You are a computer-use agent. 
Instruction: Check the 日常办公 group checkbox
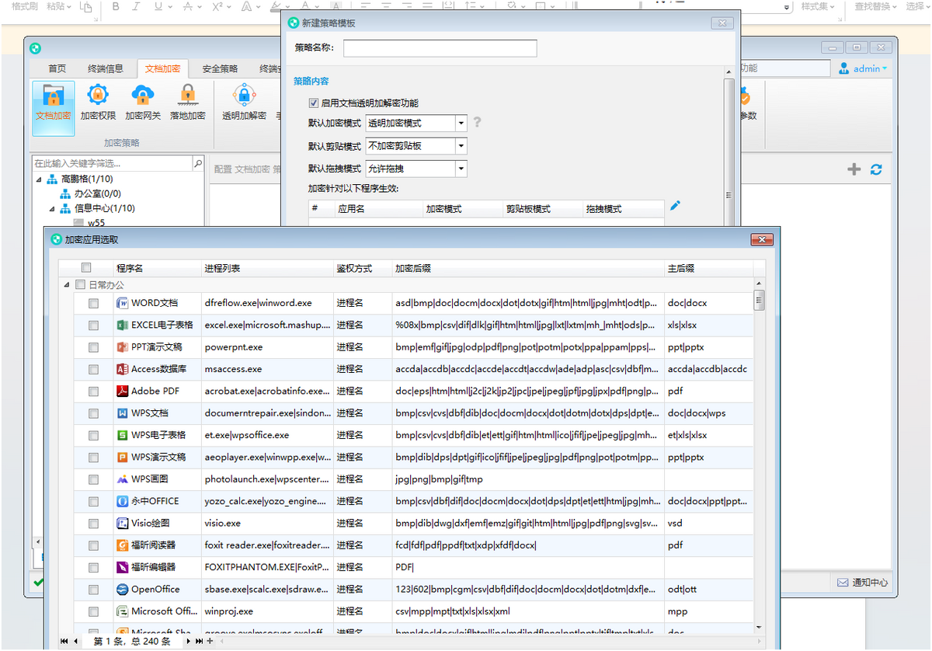point(81,285)
